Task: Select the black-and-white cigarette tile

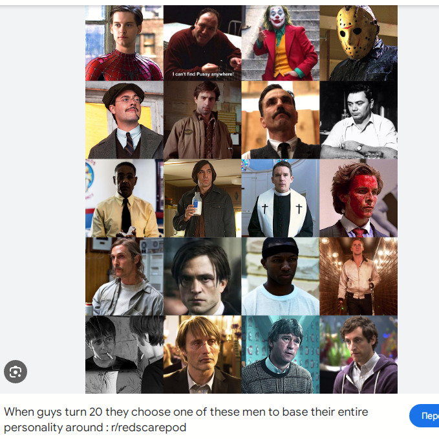Action: [124, 354]
